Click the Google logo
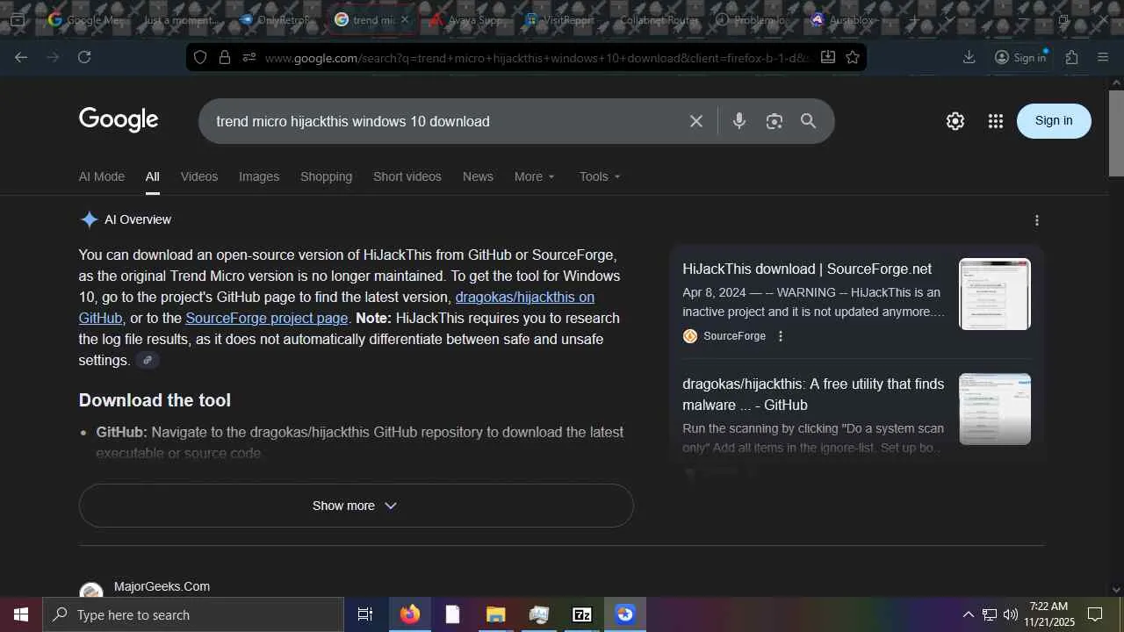Viewport: 1124px width, 632px height. (119, 119)
